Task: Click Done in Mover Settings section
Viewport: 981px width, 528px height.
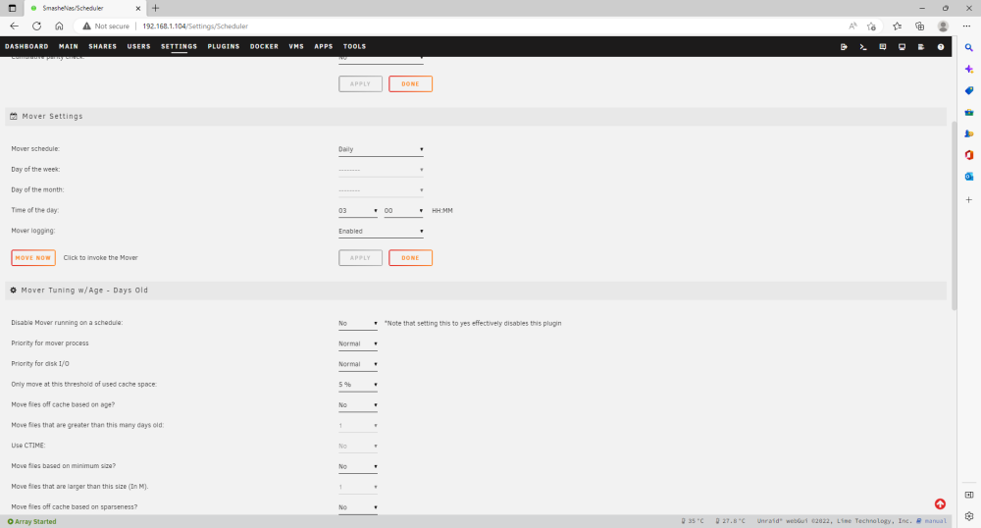Action: click(410, 258)
